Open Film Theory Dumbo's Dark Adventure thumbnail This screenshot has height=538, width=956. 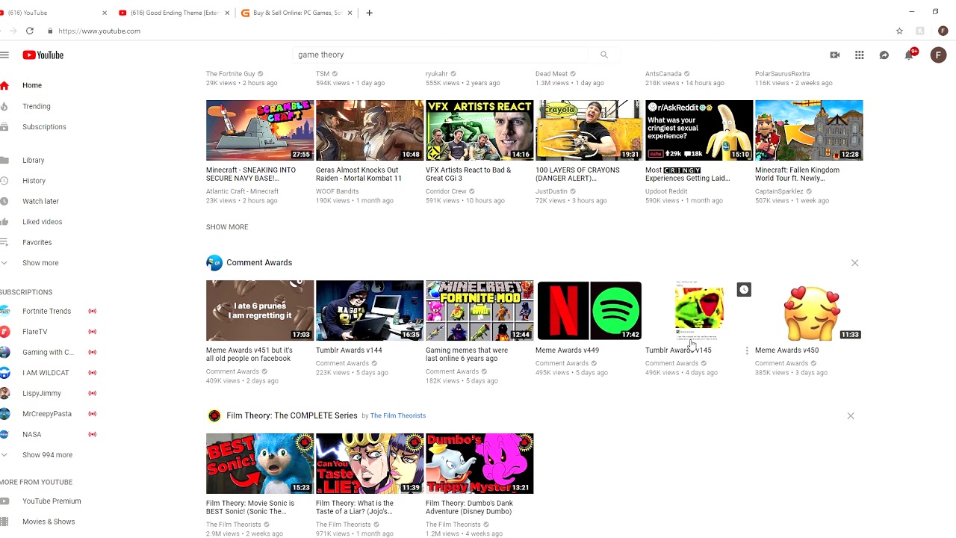coord(479,463)
